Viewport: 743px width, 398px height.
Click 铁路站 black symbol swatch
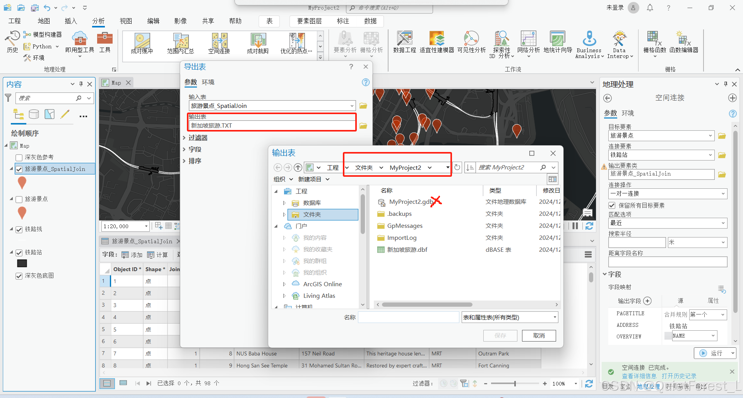22,263
